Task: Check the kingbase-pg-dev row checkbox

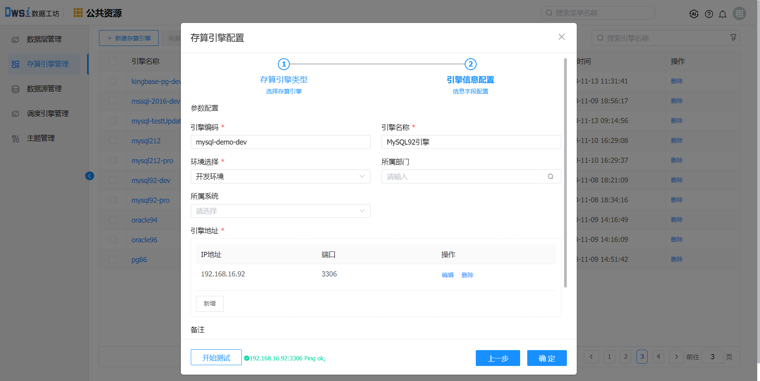Action: point(113,81)
